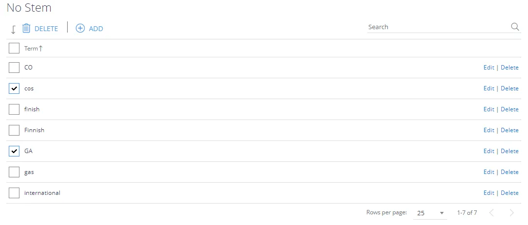Uncheck the cos term checkbox

(x=14, y=88)
